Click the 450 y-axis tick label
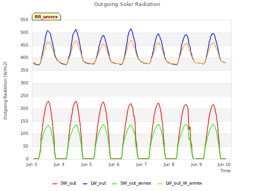 (24, 45)
